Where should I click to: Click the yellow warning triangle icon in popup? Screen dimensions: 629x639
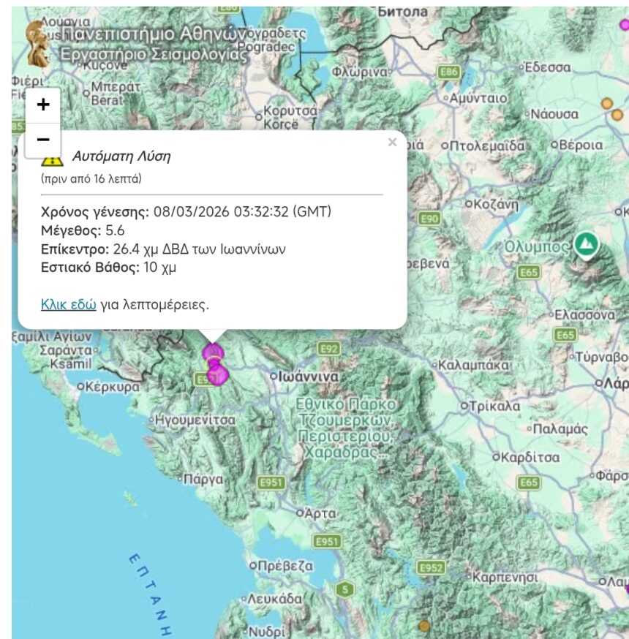click(52, 158)
